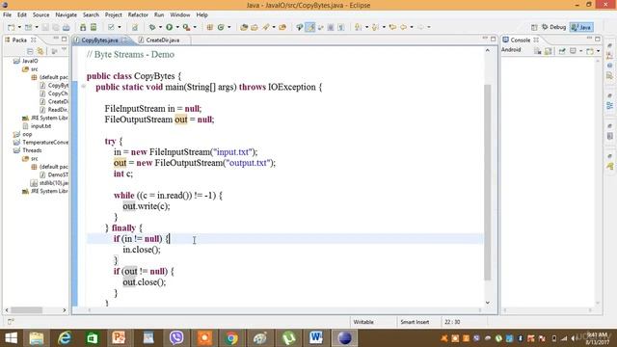Click the New Java Class icon
The image size is (617, 347).
(x=221, y=27)
